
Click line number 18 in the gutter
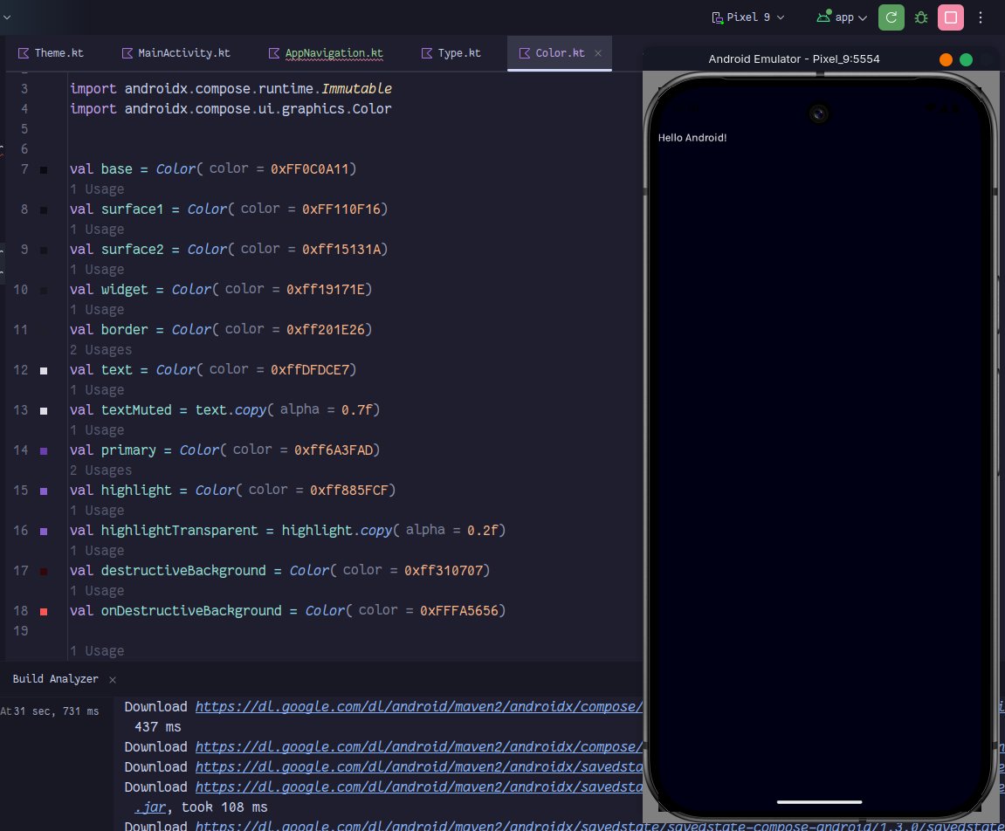coord(20,611)
